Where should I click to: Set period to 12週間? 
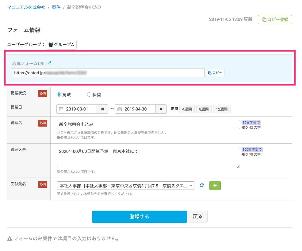tap(222, 109)
